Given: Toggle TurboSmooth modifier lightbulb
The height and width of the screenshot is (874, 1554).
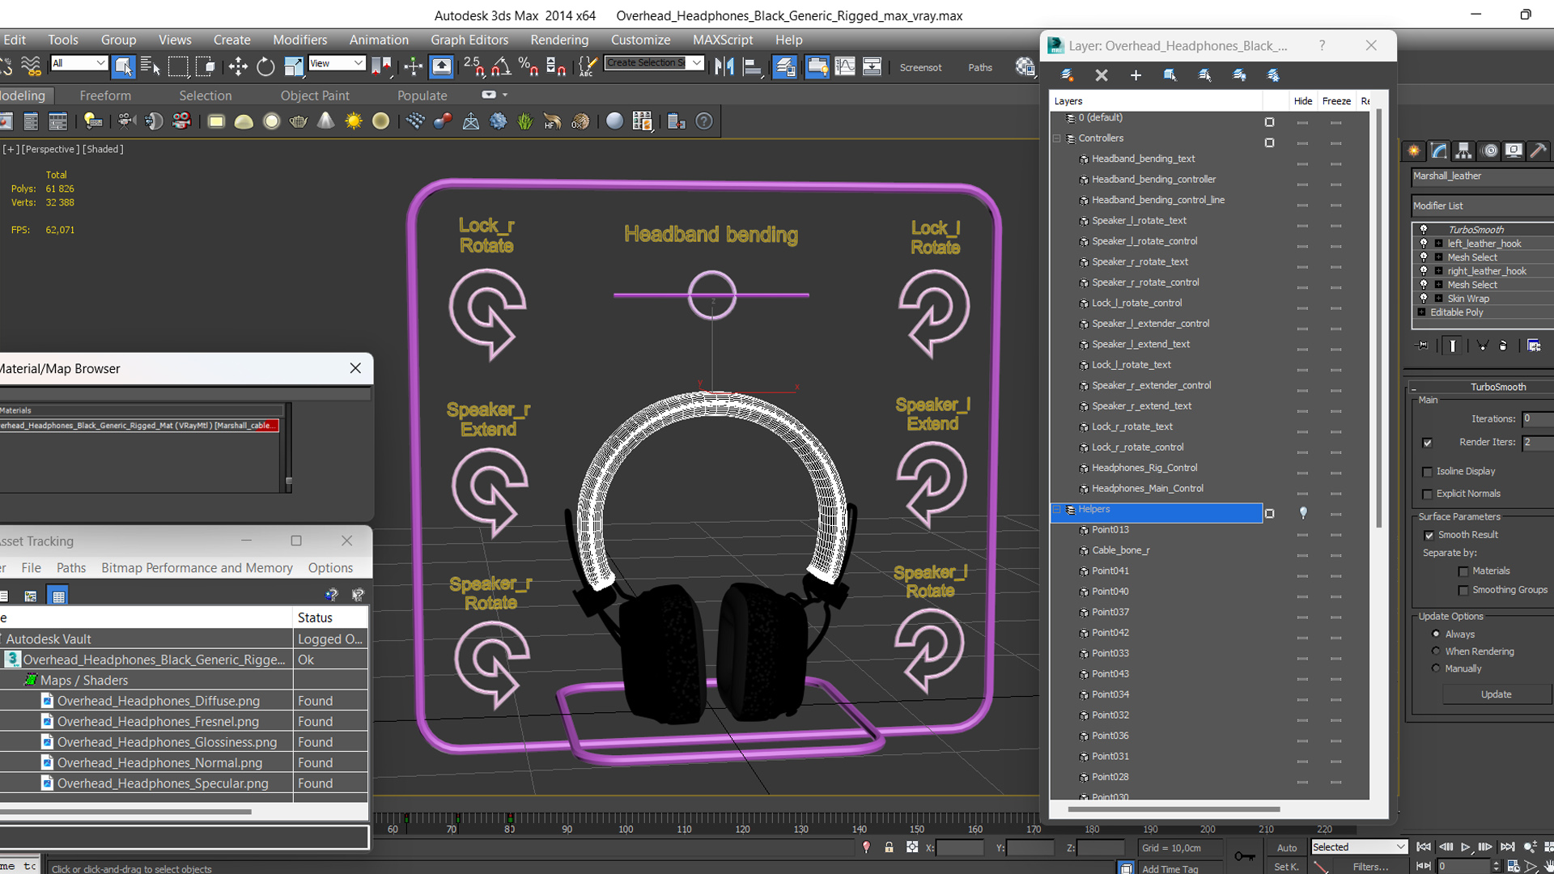Looking at the screenshot, I should [x=1424, y=230].
